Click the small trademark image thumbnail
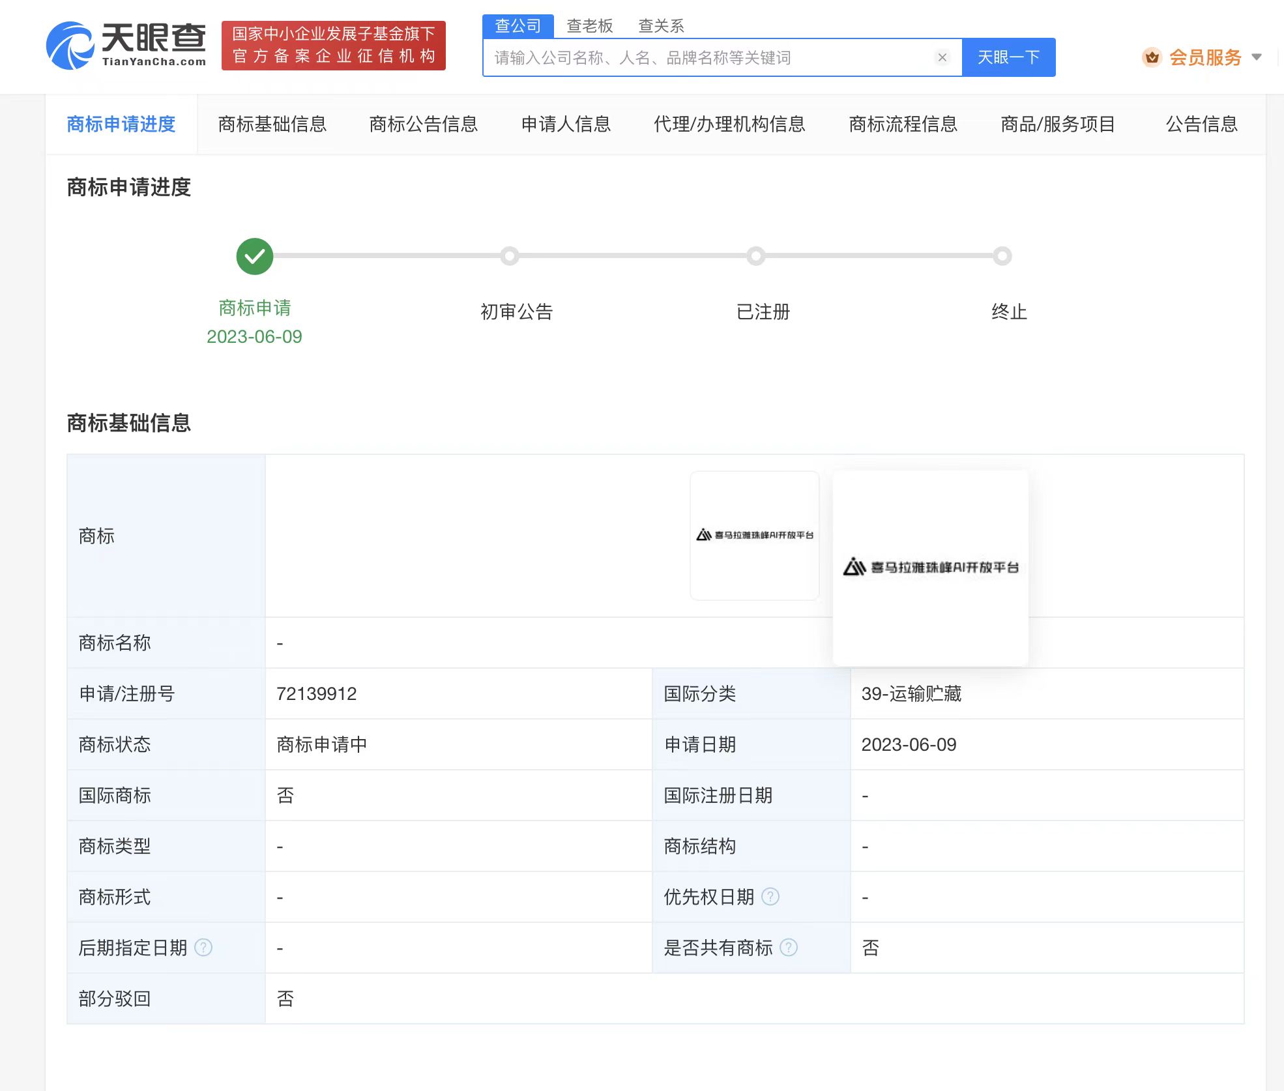Image resolution: width=1284 pixels, height=1091 pixels. click(755, 536)
